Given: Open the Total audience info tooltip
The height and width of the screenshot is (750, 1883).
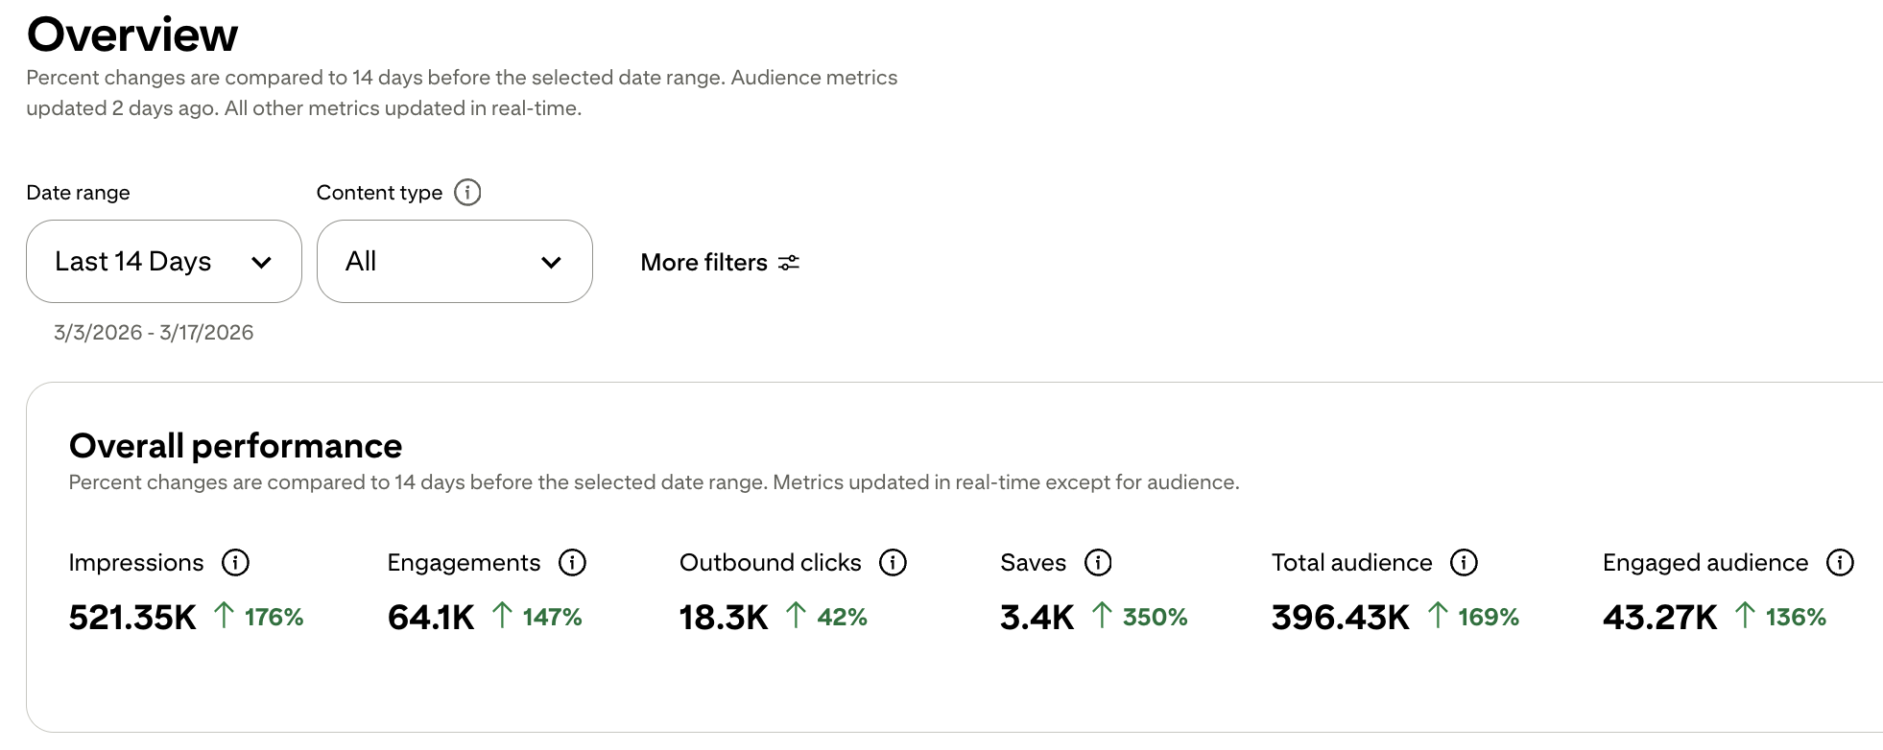Looking at the screenshot, I should [1464, 563].
